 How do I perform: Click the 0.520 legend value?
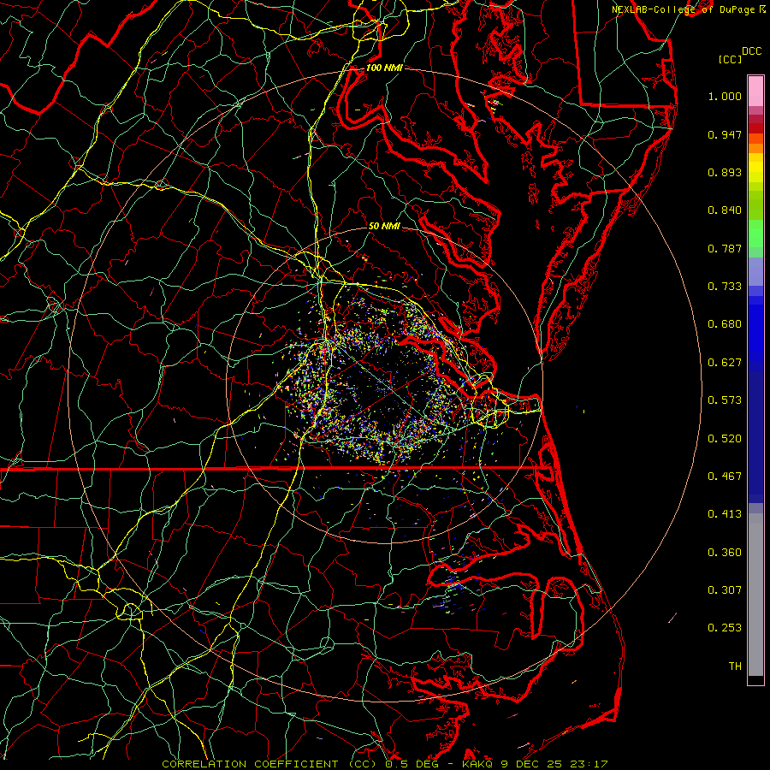[725, 439]
